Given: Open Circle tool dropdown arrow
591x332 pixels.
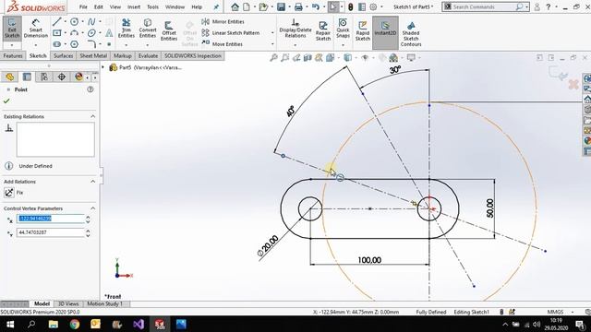Looking at the screenshot, I should pyautogui.click(x=82, y=22).
